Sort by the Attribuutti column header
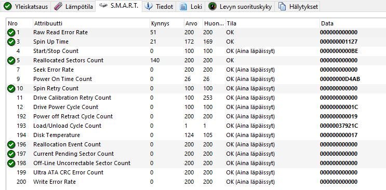The image size is (386, 190). (91, 23)
